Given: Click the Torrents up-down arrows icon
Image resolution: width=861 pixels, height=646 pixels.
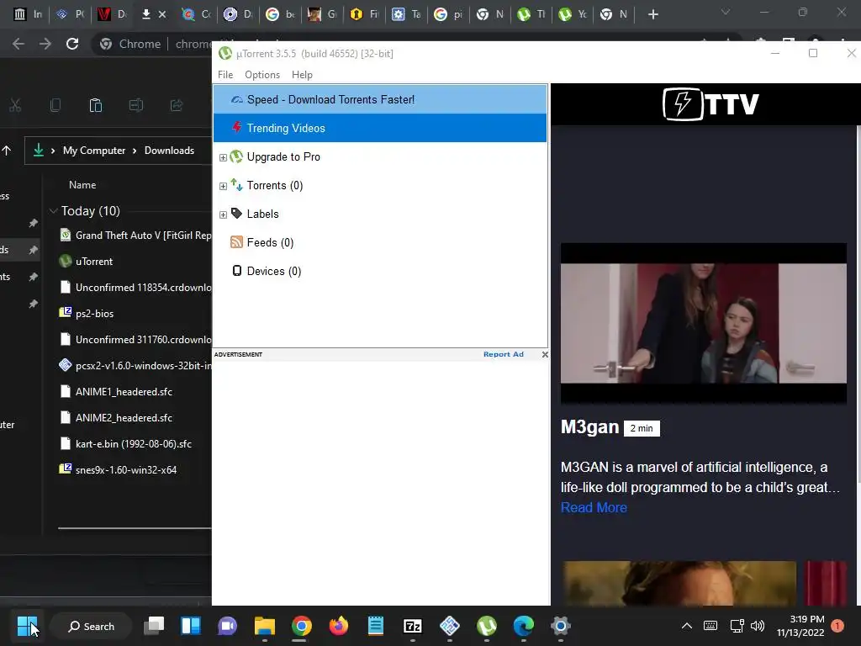Looking at the screenshot, I should click(236, 185).
